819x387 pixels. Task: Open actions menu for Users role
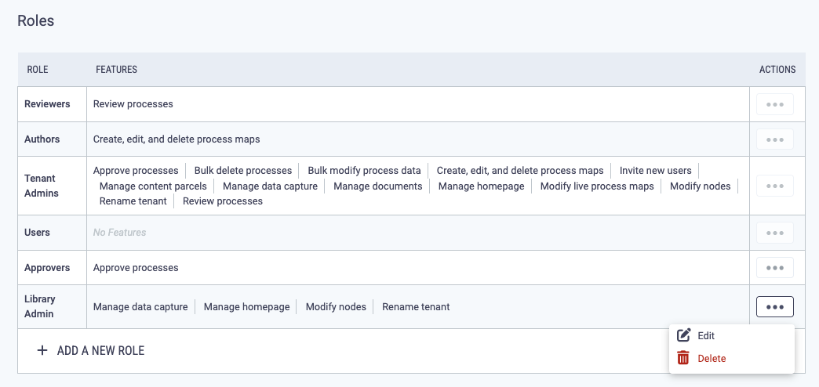pyautogui.click(x=774, y=233)
